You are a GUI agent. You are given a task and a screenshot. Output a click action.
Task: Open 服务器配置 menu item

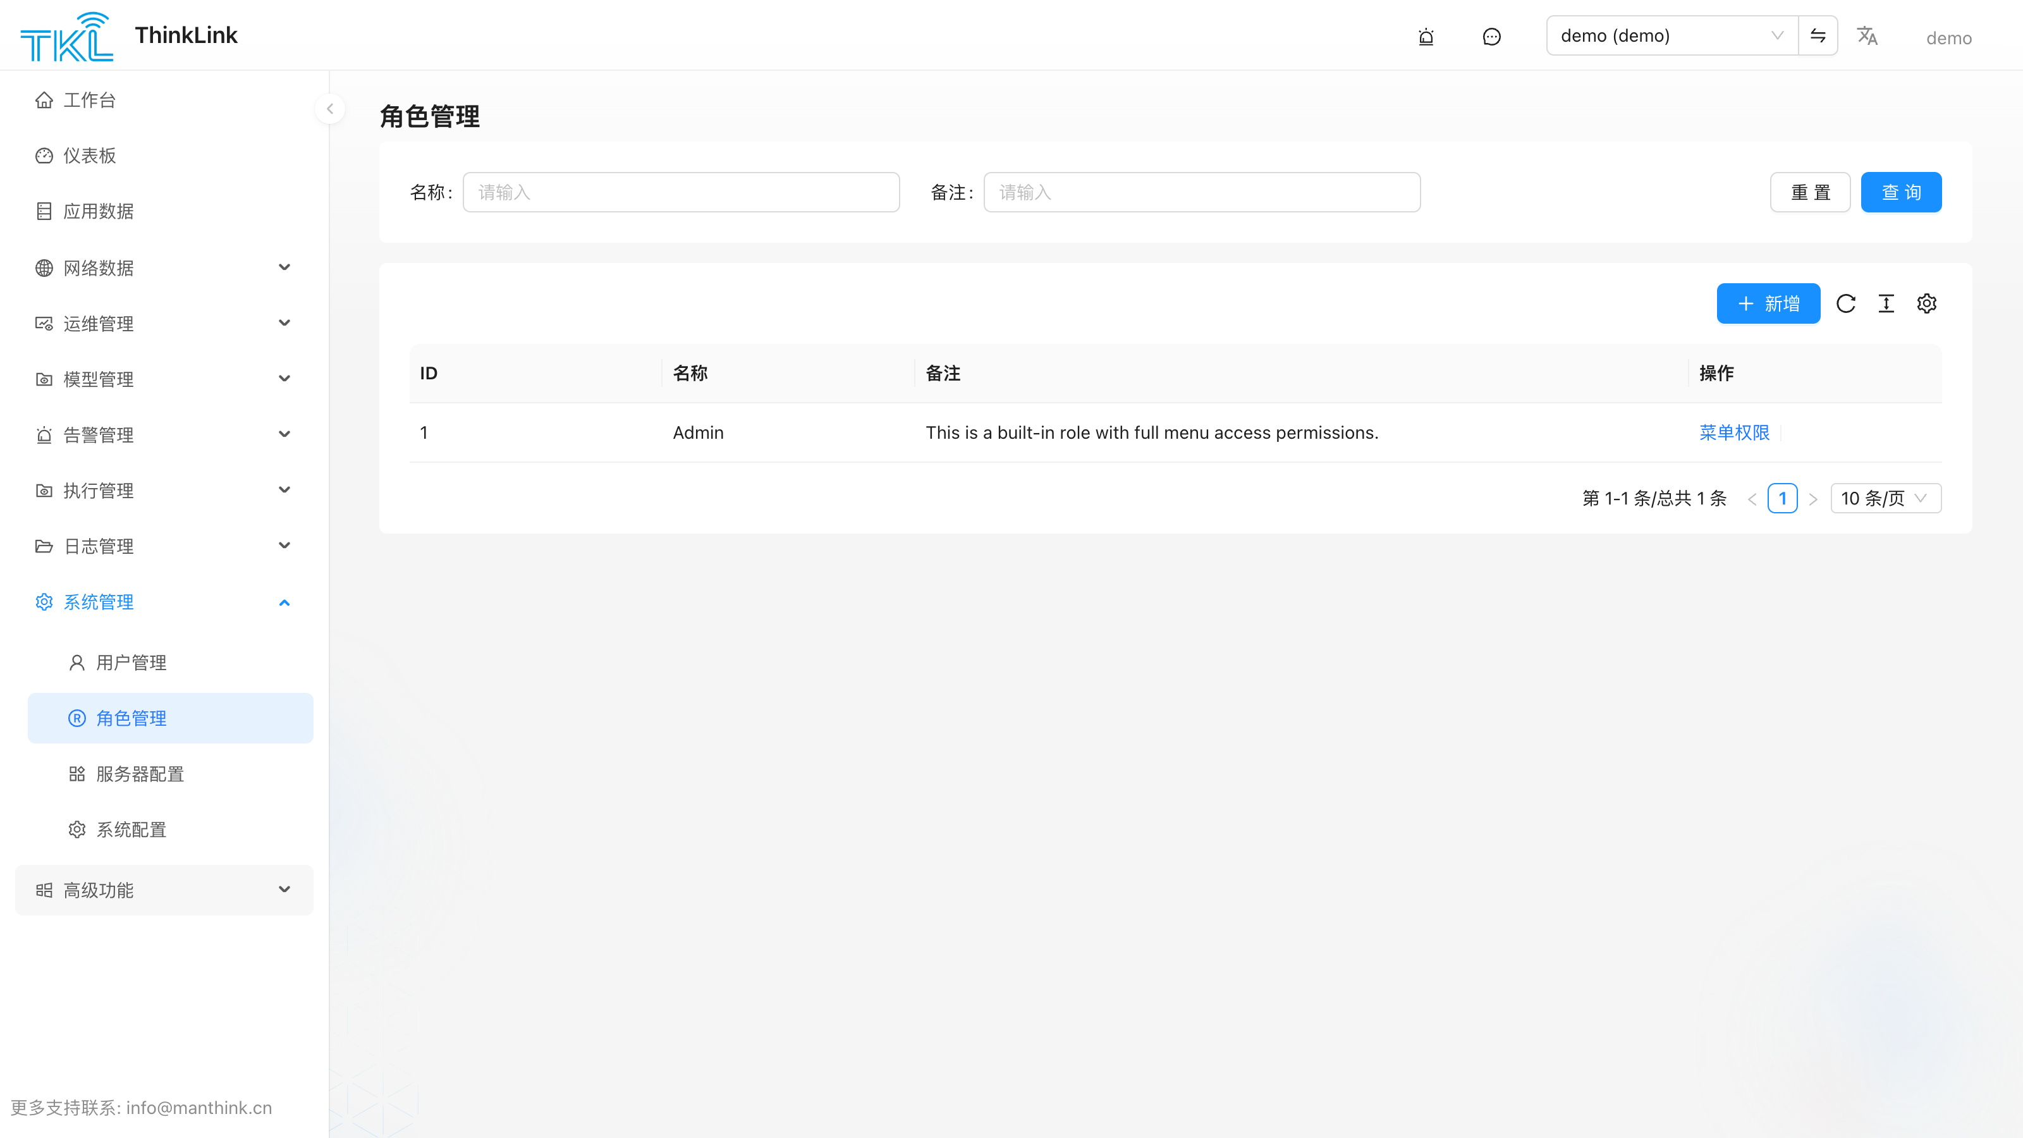(x=171, y=774)
